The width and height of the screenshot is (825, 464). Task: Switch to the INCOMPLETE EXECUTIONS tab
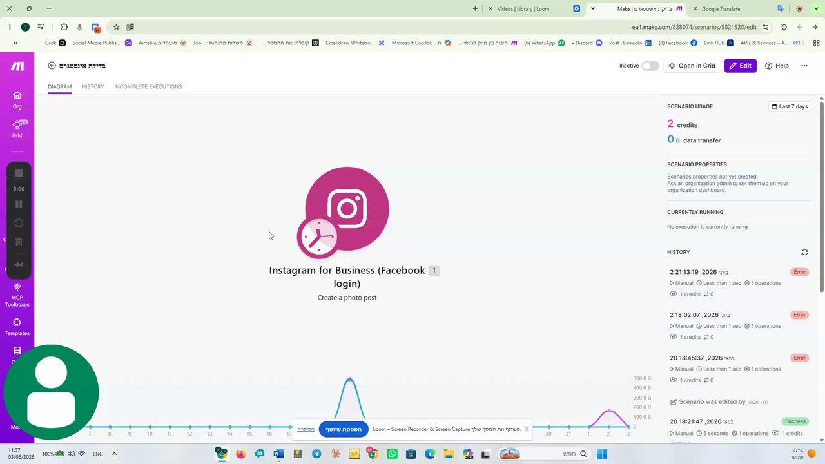point(148,86)
